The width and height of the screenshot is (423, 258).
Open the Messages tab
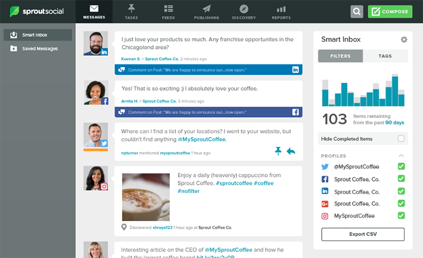(x=94, y=11)
